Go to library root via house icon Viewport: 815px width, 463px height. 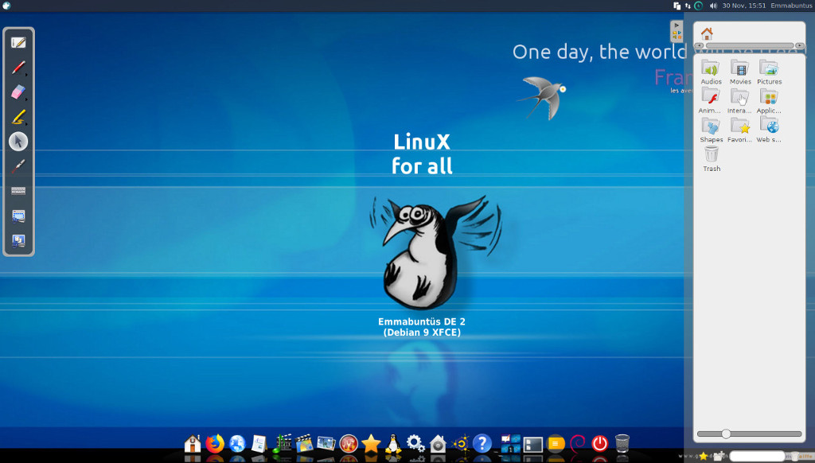pos(707,33)
